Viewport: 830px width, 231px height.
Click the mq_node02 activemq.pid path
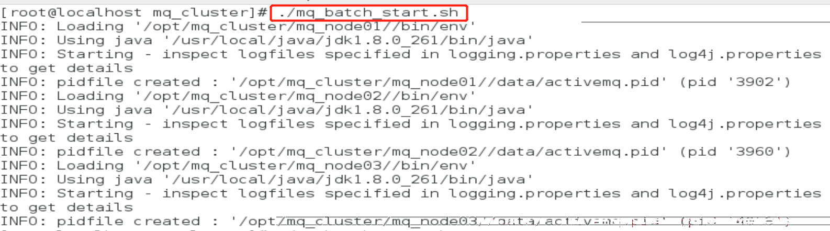point(448,152)
